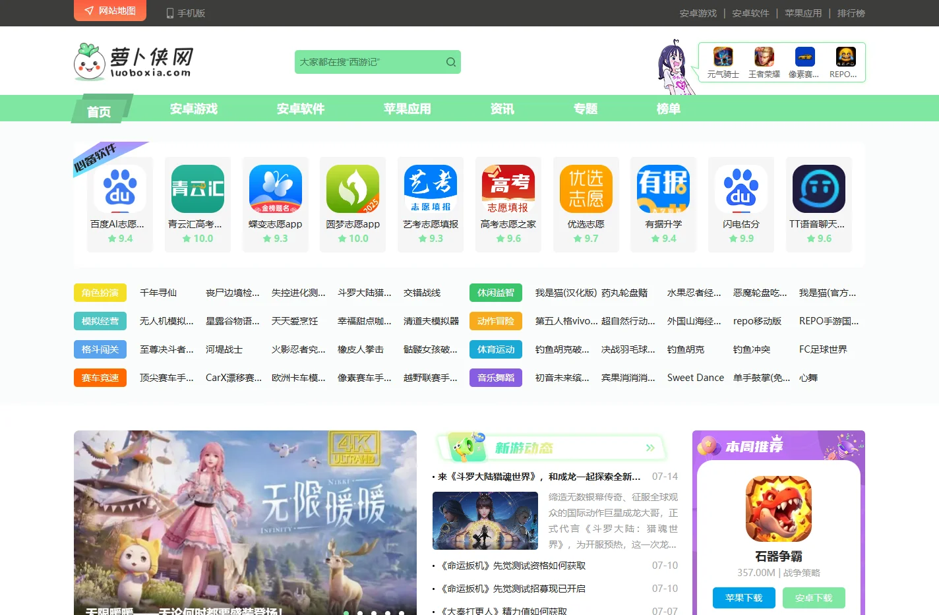Viewport: 939px width, 615px height.
Task: Open the 圆梦志愿app icon
Action: [x=353, y=189]
